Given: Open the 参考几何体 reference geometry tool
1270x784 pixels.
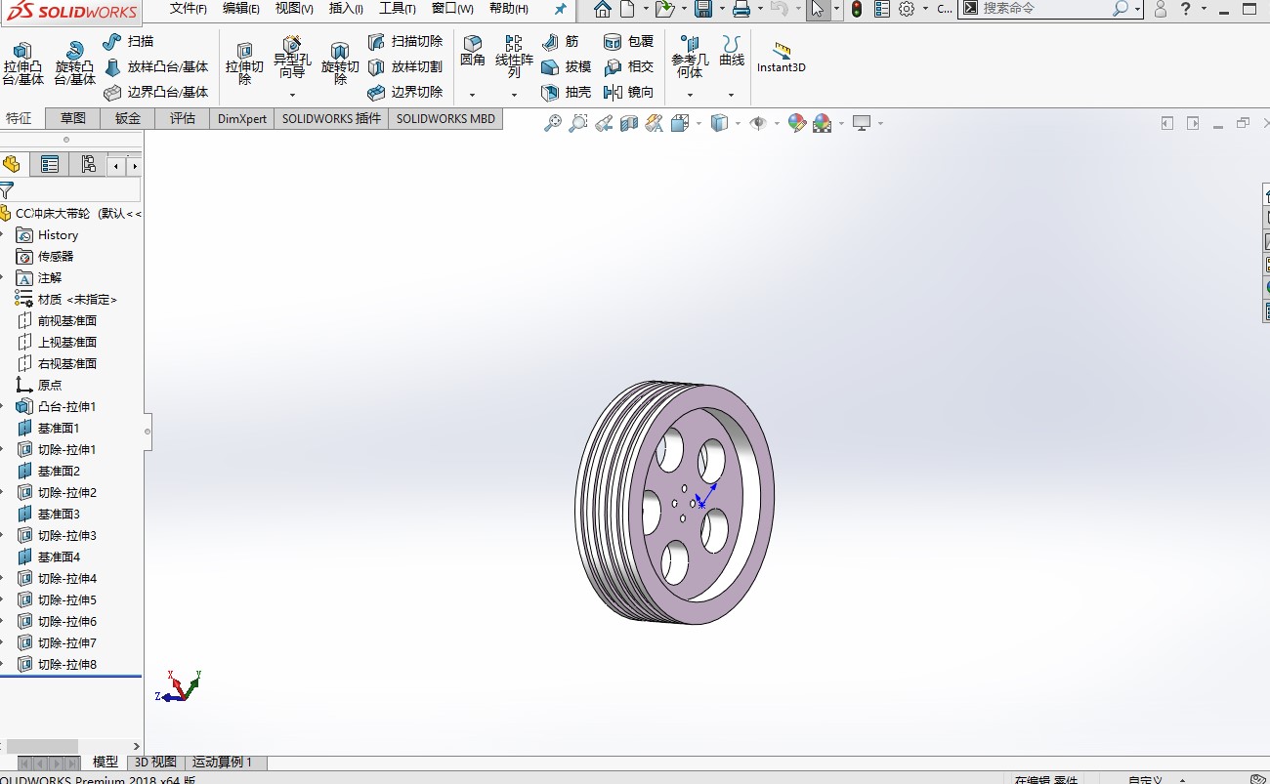Looking at the screenshot, I should click(690, 58).
